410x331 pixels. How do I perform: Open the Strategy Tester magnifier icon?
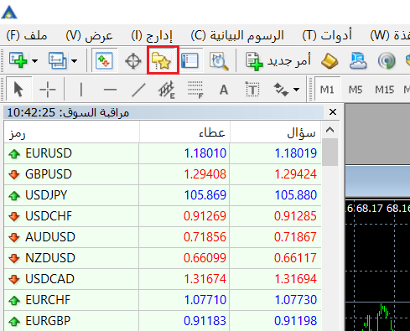219,60
